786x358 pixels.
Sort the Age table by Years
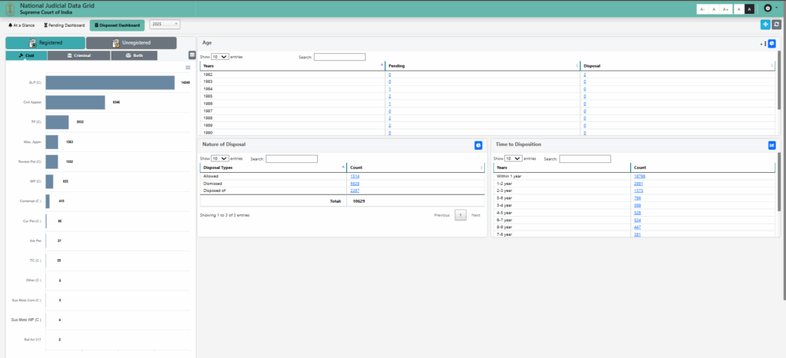[x=292, y=65]
